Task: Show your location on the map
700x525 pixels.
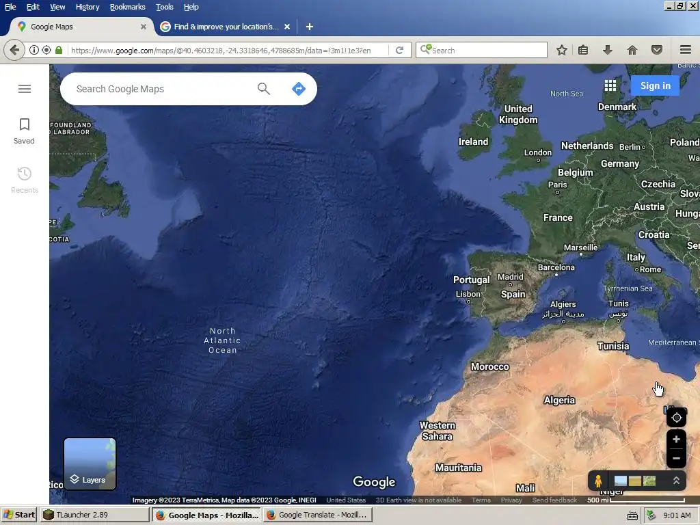Action: coord(676,418)
